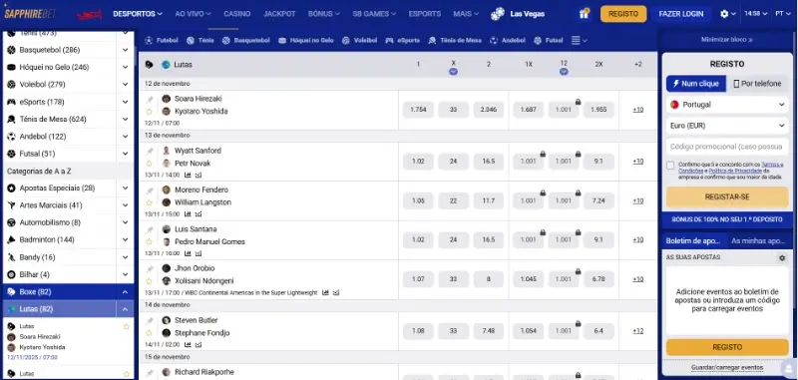The height and width of the screenshot is (380, 798).
Task: Click the gift bonus icon in header
Action: tap(584, 14)
